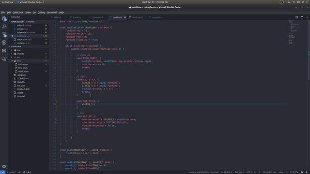Viewport: 310px width, 174px height.
Task: Open the Manage gear menu
Action: (4, 166)
